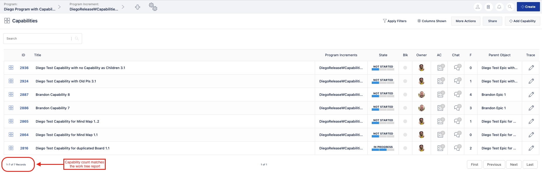Click trace pencil icon for 2816
542x173 pixels.
pos(531,148)
